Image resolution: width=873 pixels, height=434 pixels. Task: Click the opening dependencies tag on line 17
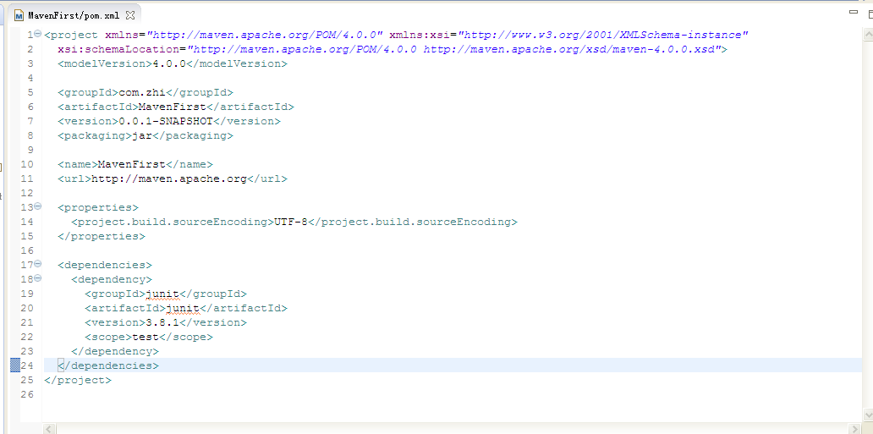point(105,265)
